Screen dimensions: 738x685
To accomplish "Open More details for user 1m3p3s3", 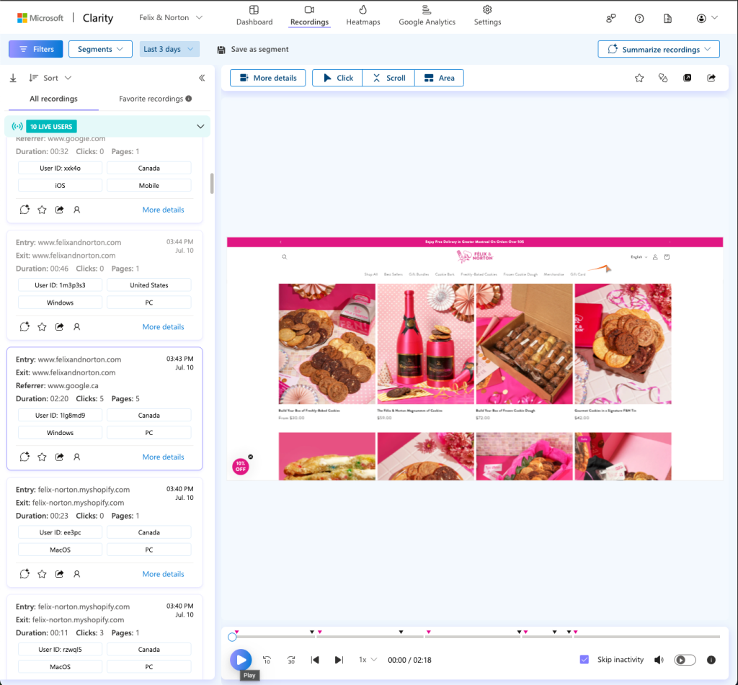I will click(x=163, y=327).
